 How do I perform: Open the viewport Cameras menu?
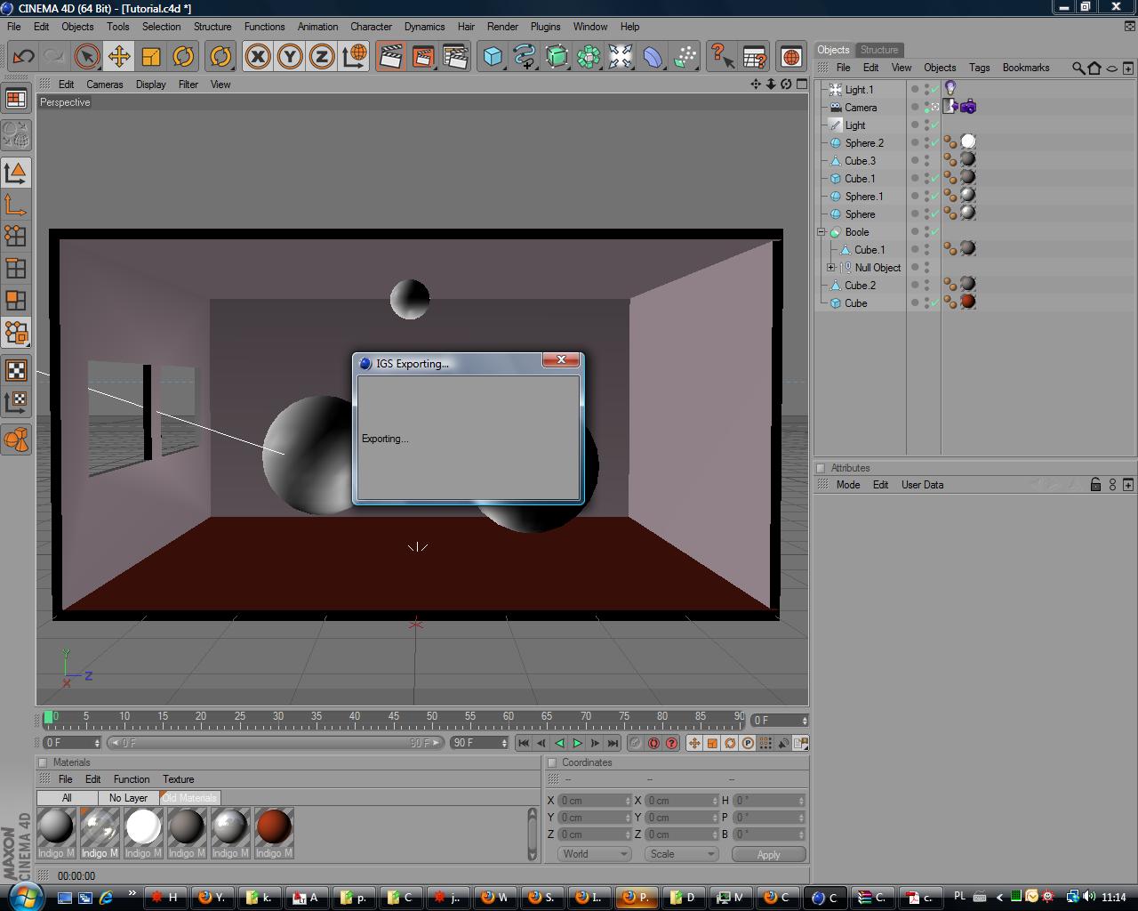click(105, 85)
